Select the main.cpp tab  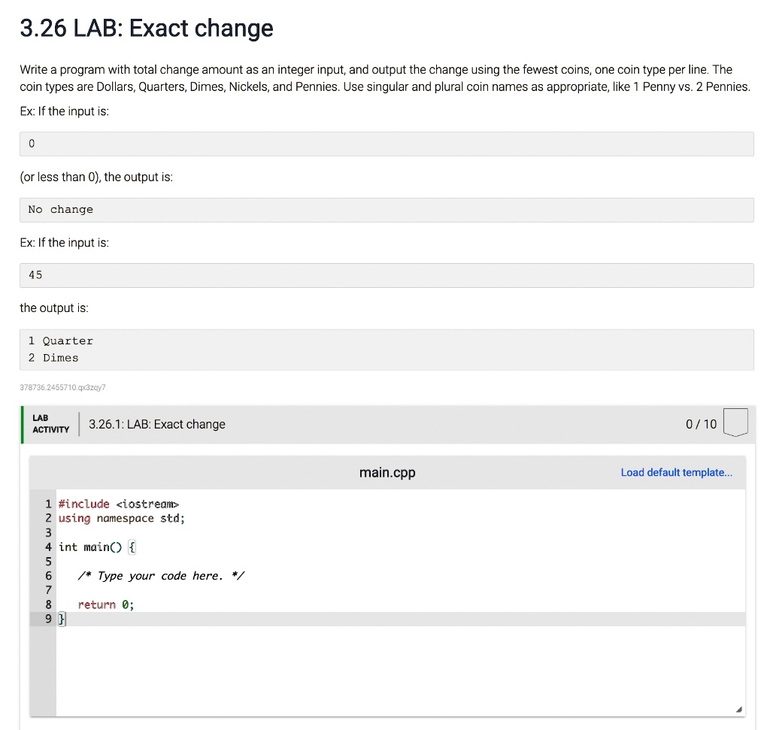click(x=387, y=472)
